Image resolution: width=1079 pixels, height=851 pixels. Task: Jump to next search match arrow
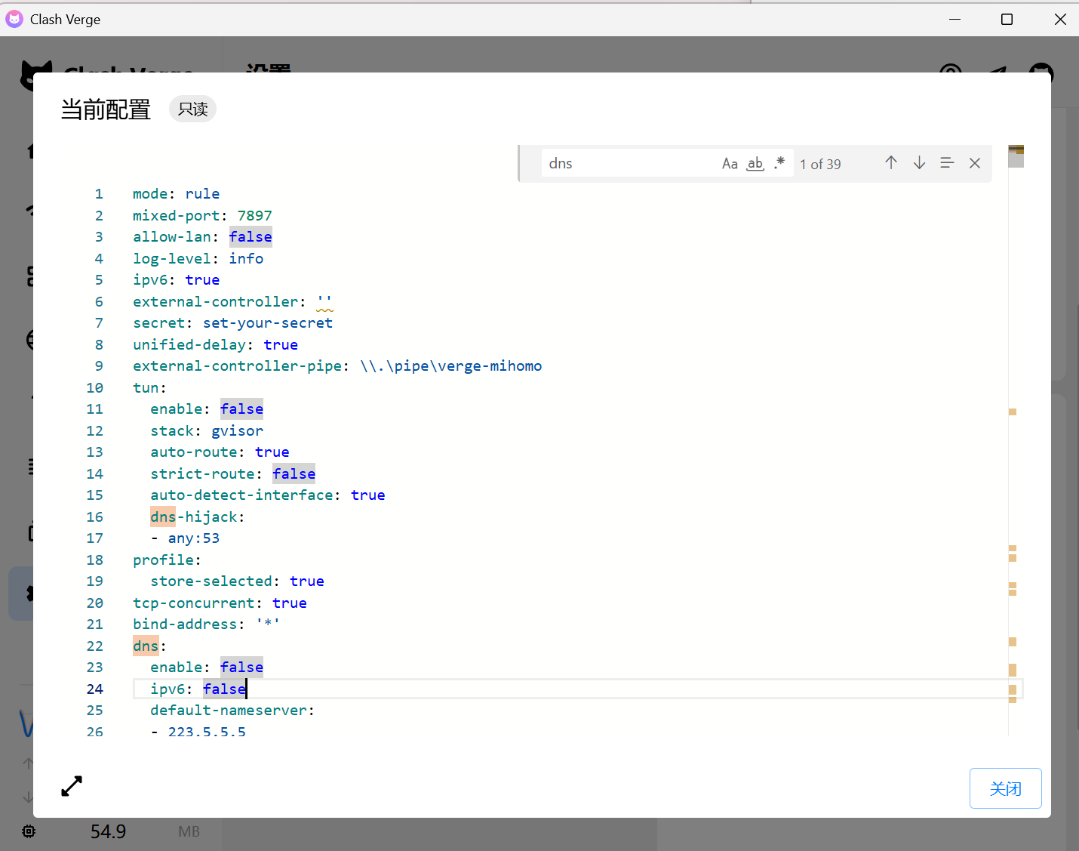919,163
